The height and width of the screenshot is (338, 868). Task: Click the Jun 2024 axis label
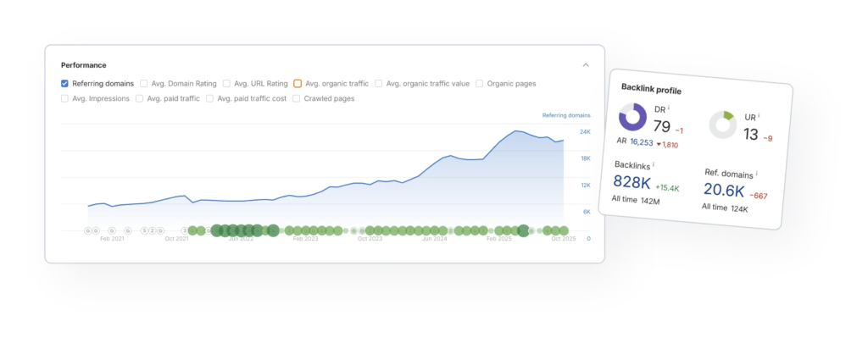[435, 239]
